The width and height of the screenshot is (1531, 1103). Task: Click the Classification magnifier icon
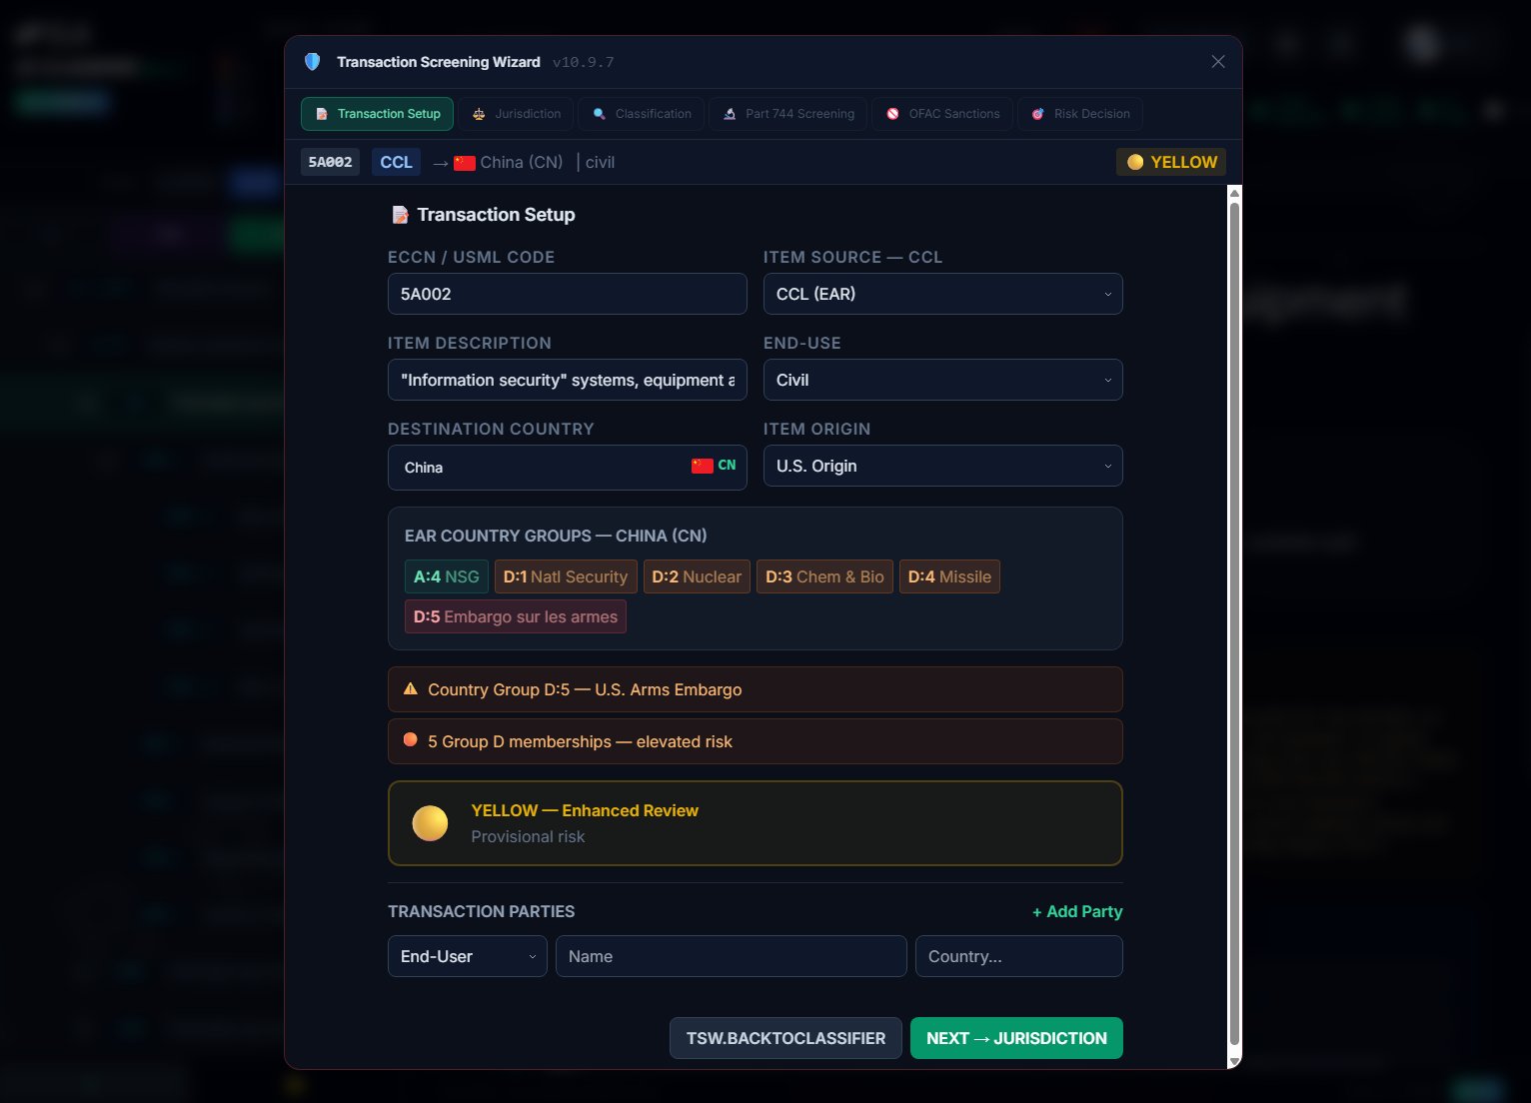(x=599, y=114)
